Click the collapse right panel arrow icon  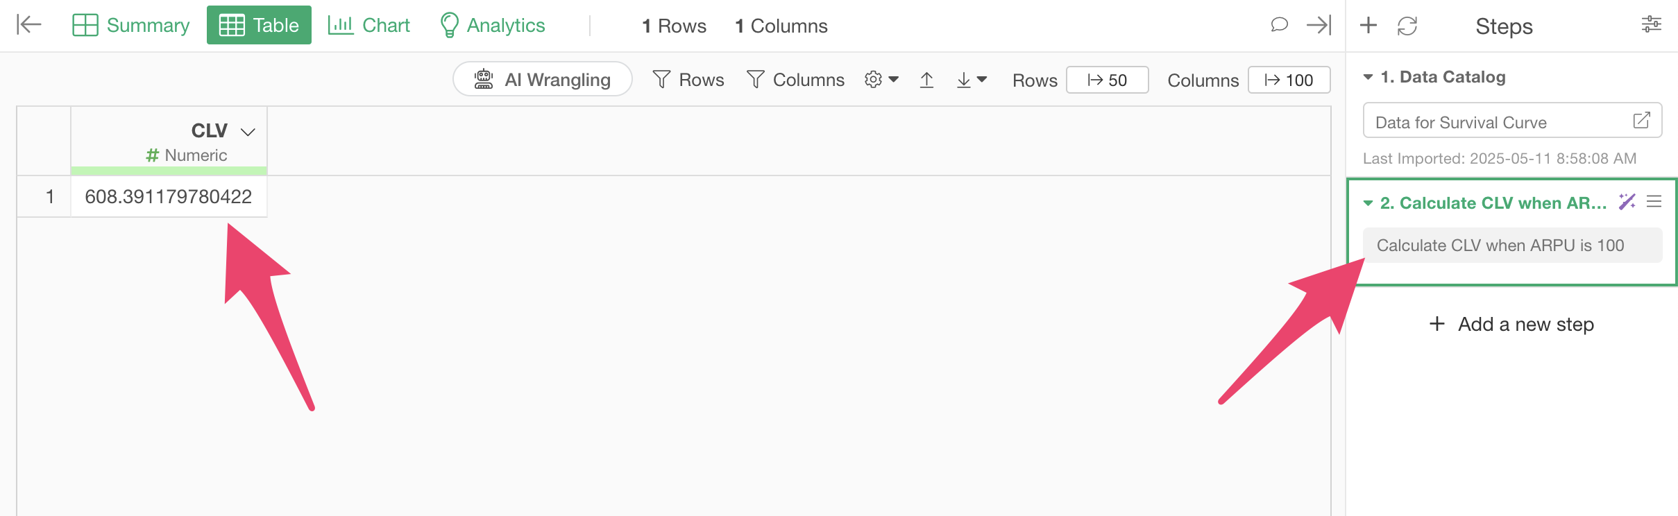pos(1319,25)
